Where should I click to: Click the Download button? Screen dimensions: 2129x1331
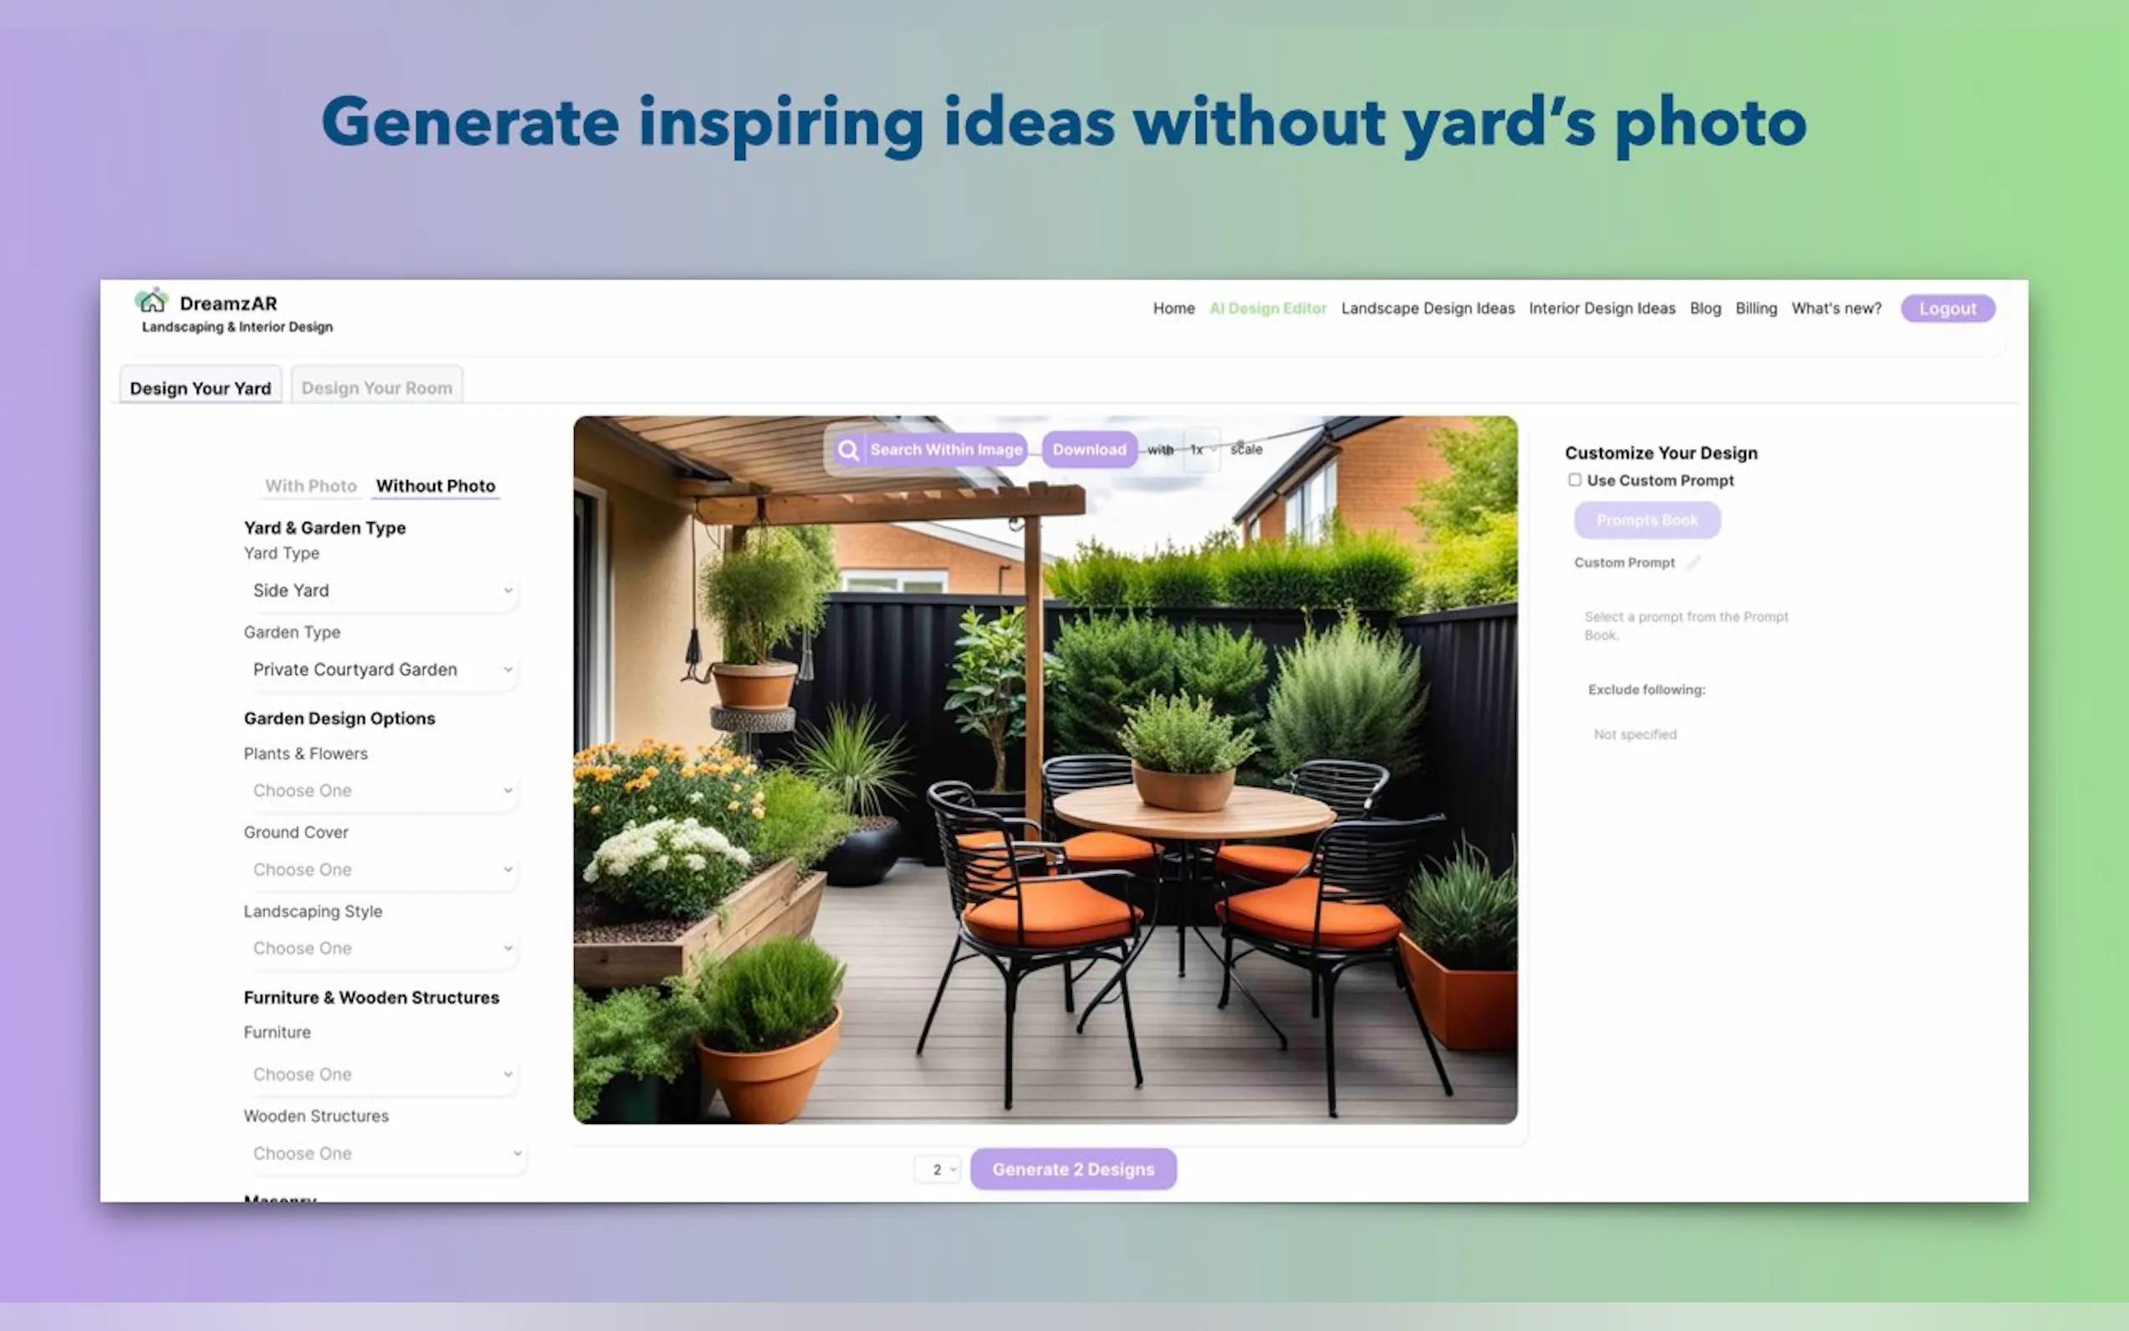point(1089,450)
